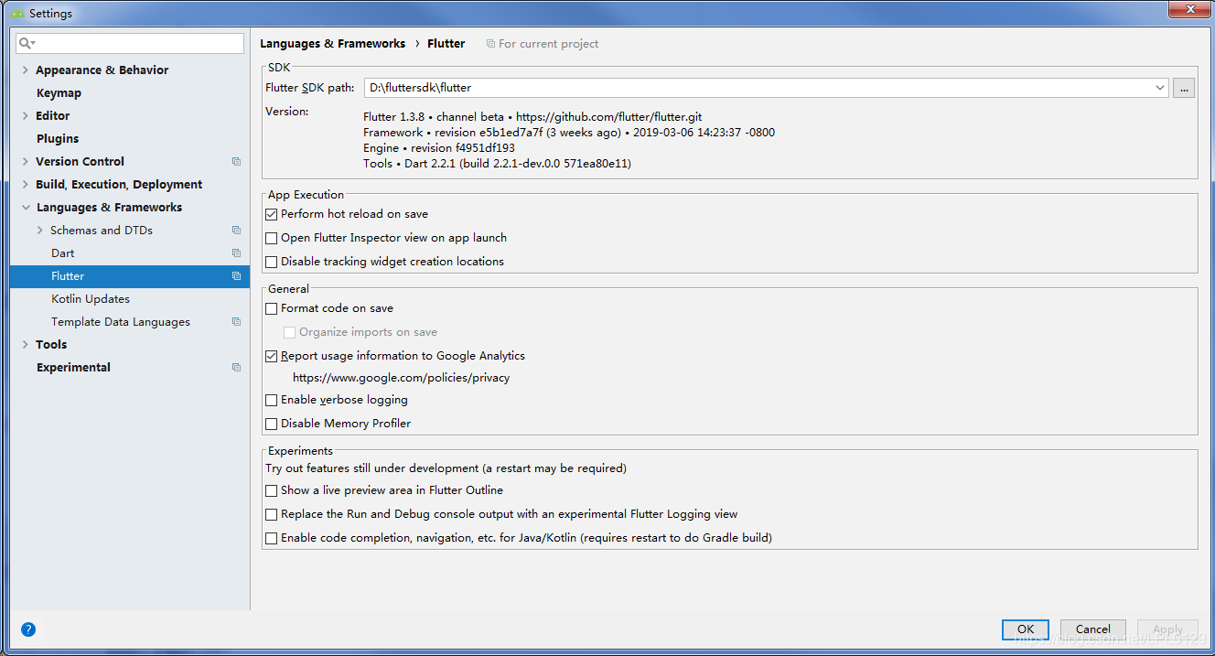Enable experimental Flutter Logging view checkbox

tap(271, 514)
